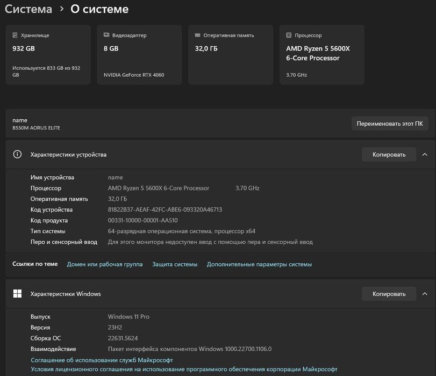Click the device code 81822B37-AEAF-42FC value
This screenshot has height=376, width=436.
pyautogui.click(x=165, y=209)
